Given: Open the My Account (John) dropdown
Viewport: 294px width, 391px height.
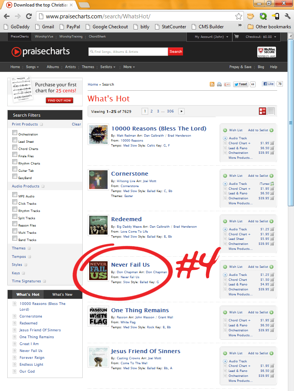Looking at the screenshot, I should pyautogui.click(x=211, y=37).
